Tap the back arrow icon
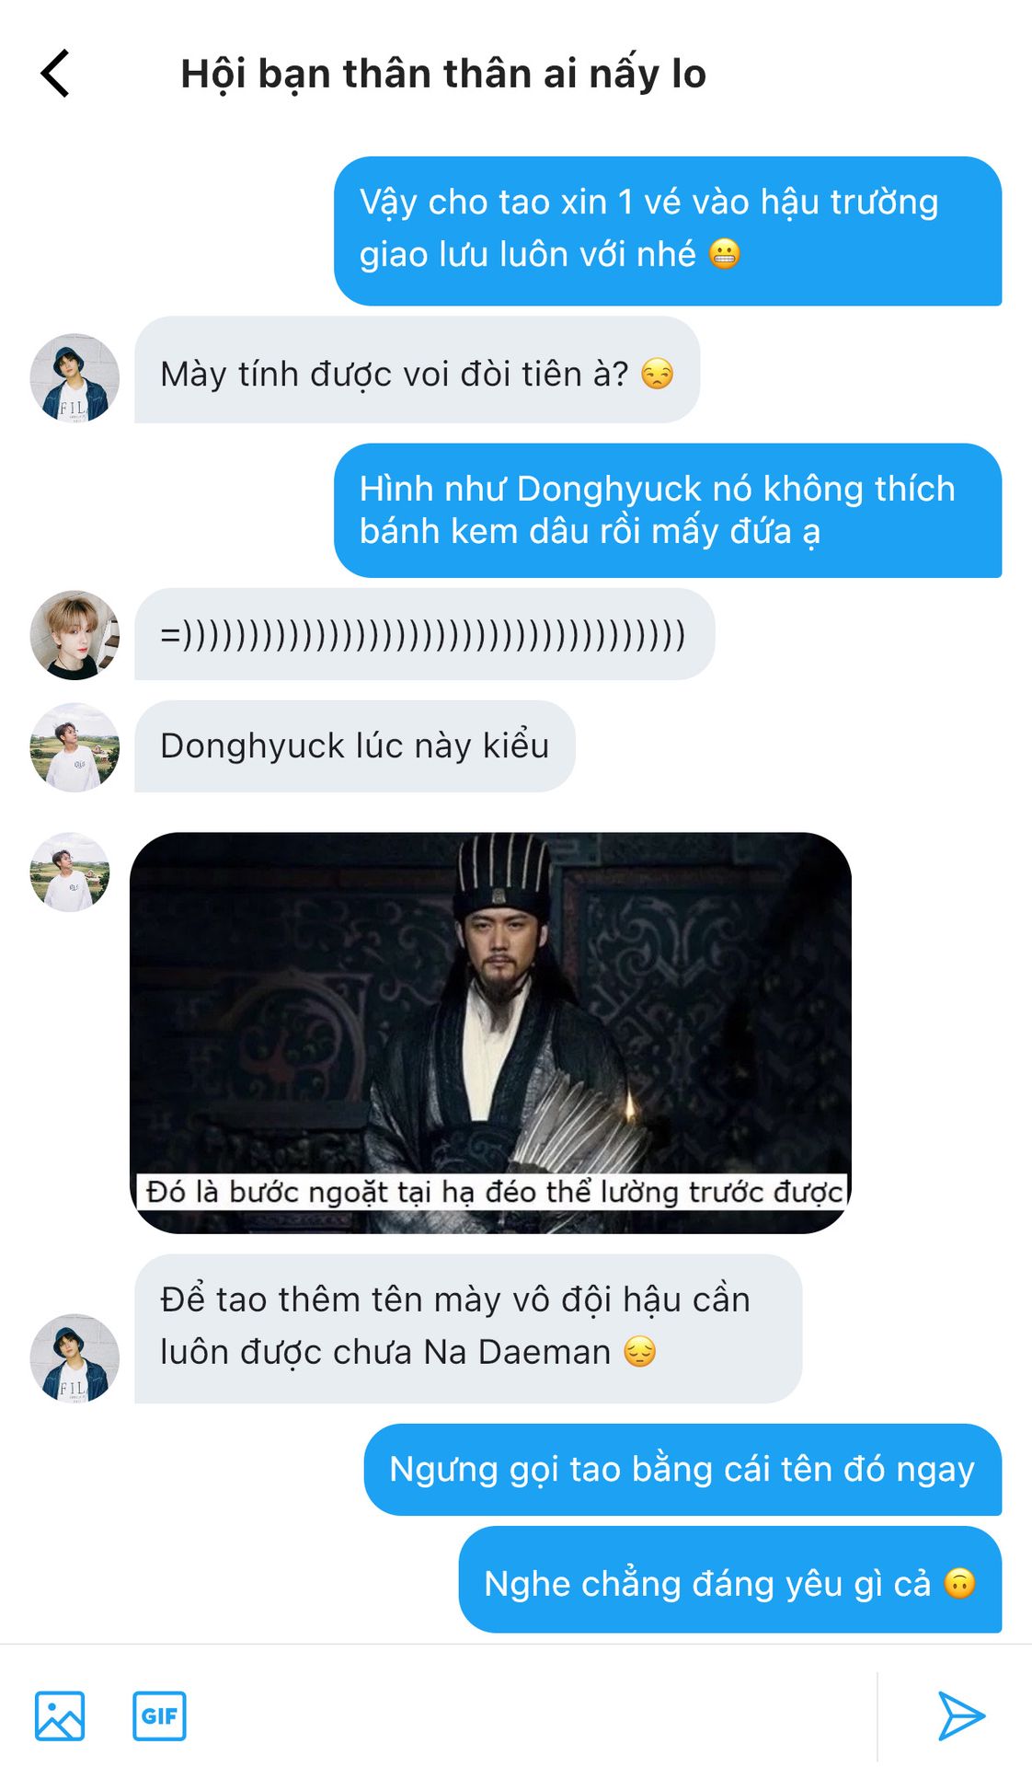Image resolution: width=1032 pixels, height=1767 pixels. pyautogui.click(x=55, y=74)
